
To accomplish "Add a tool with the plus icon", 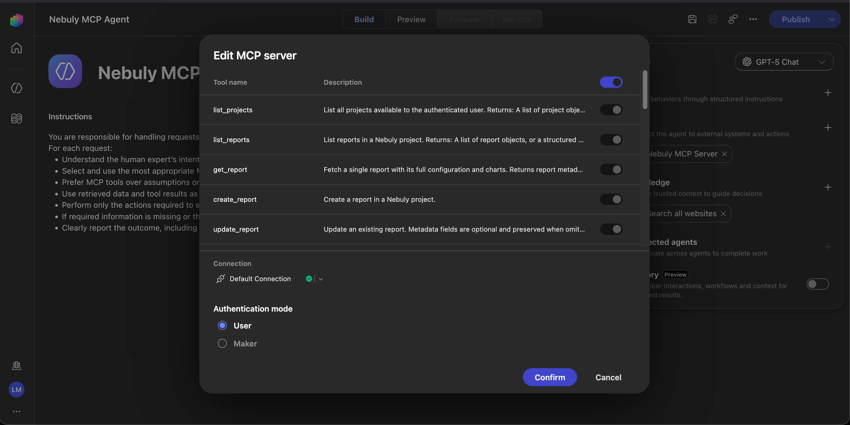I will [x=828, y=128].
